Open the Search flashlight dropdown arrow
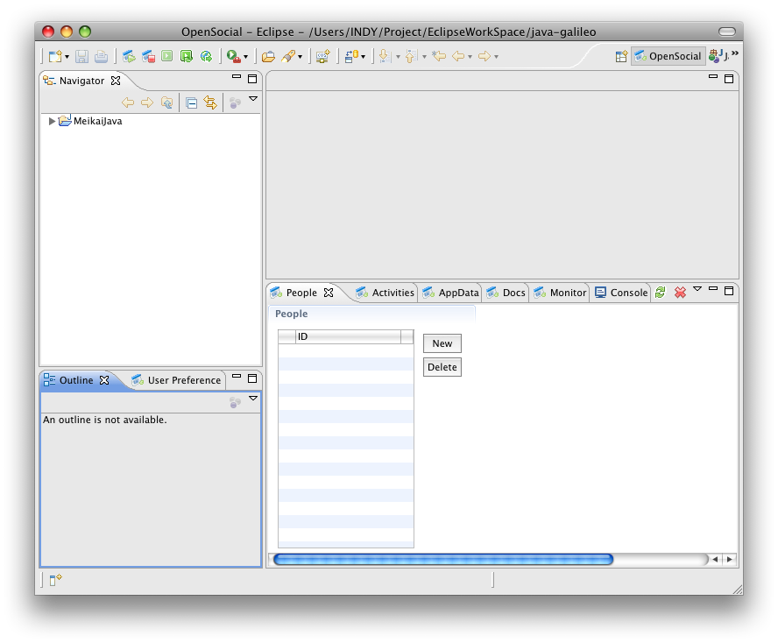 point(300,57)
